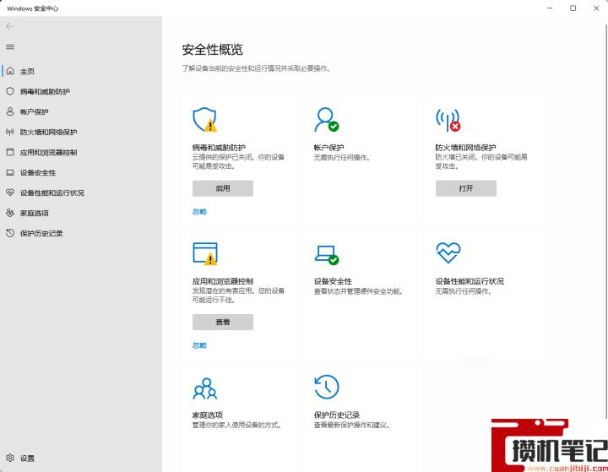
Task: Click the 打开 button under firewall
Action: 465,188
